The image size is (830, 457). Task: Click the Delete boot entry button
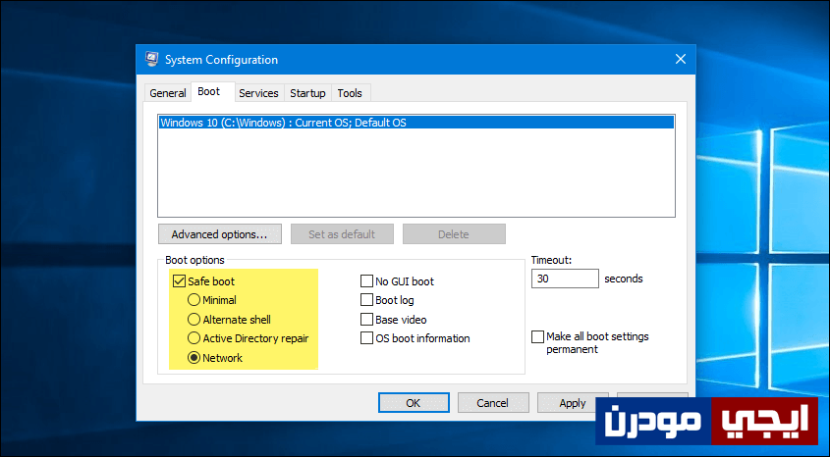(454, 234)
